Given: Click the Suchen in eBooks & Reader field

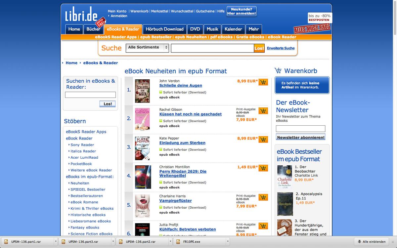Looking at the screenshot, I should click(90, 95).
